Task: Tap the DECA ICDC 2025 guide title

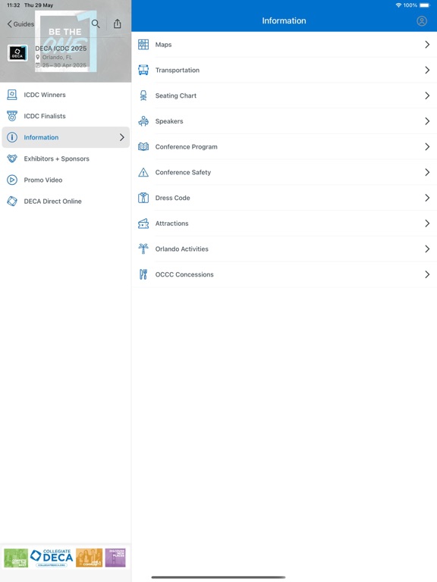Action: [x=61, y=48]
